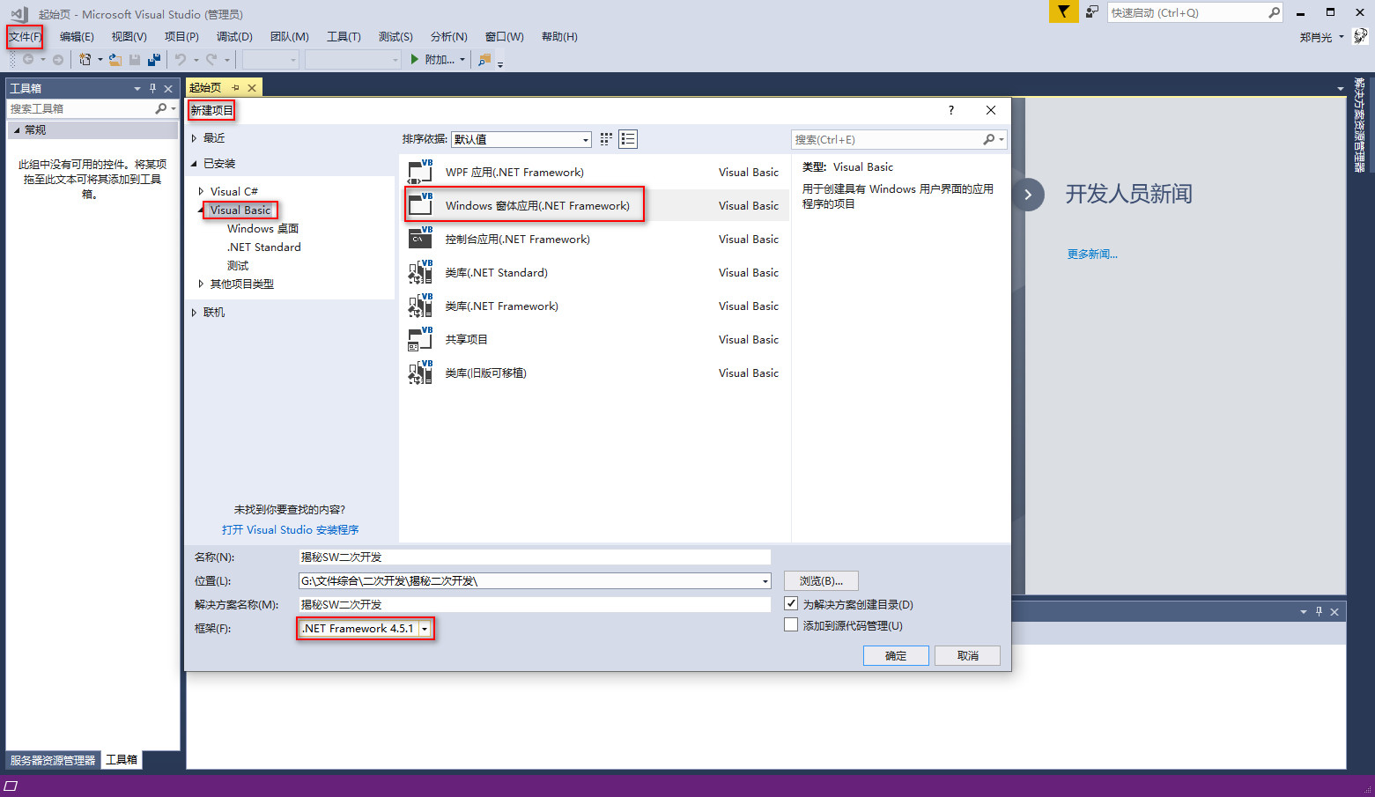Image resolution: width=1375 pixels, height=797 pixels.
Task: Click the 解决方案名称 input field
Action: [x=535, y=604]
